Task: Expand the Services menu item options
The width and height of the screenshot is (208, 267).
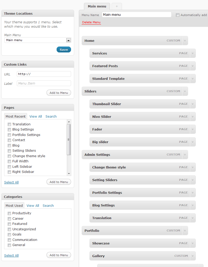Action: click(x=192, y=54)
